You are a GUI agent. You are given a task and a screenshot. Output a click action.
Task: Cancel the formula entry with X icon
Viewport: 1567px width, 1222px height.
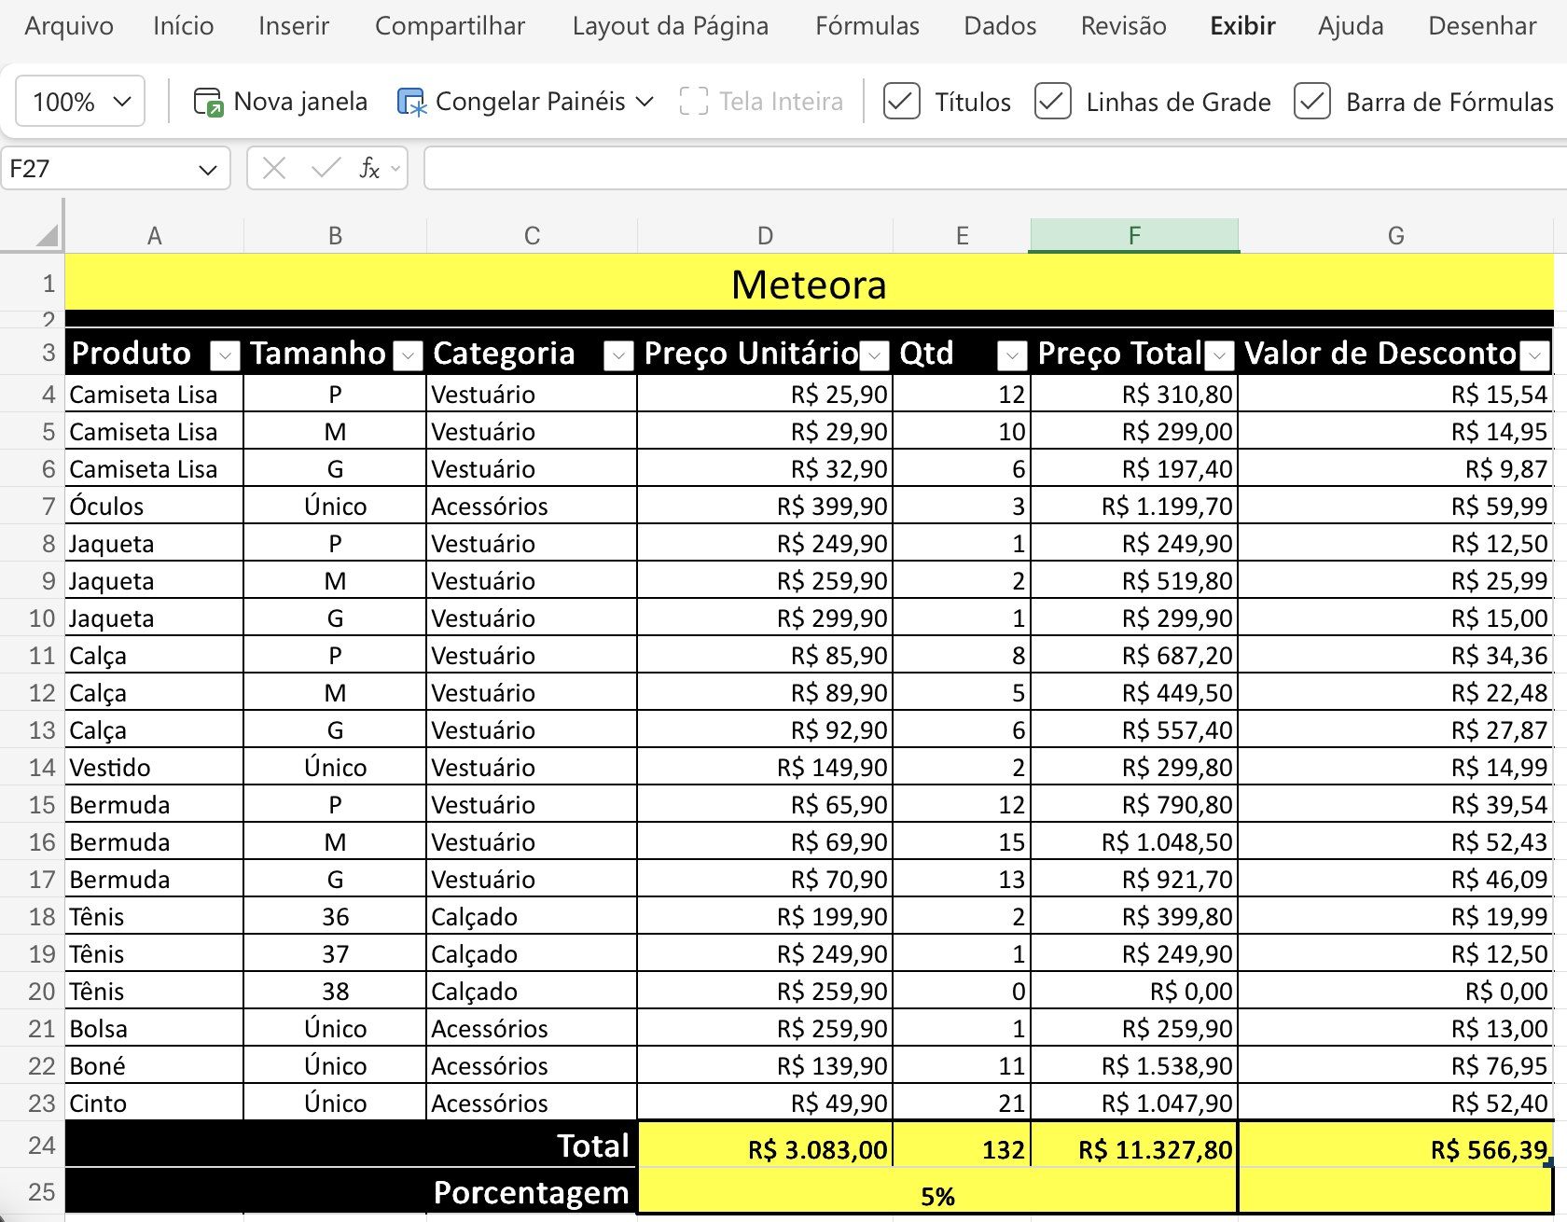tap(274, 168)
